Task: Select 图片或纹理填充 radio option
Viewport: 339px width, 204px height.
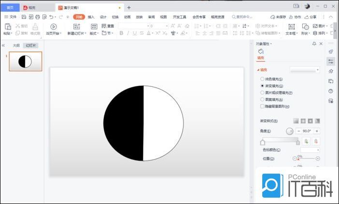Action: (x=263, y=92)
